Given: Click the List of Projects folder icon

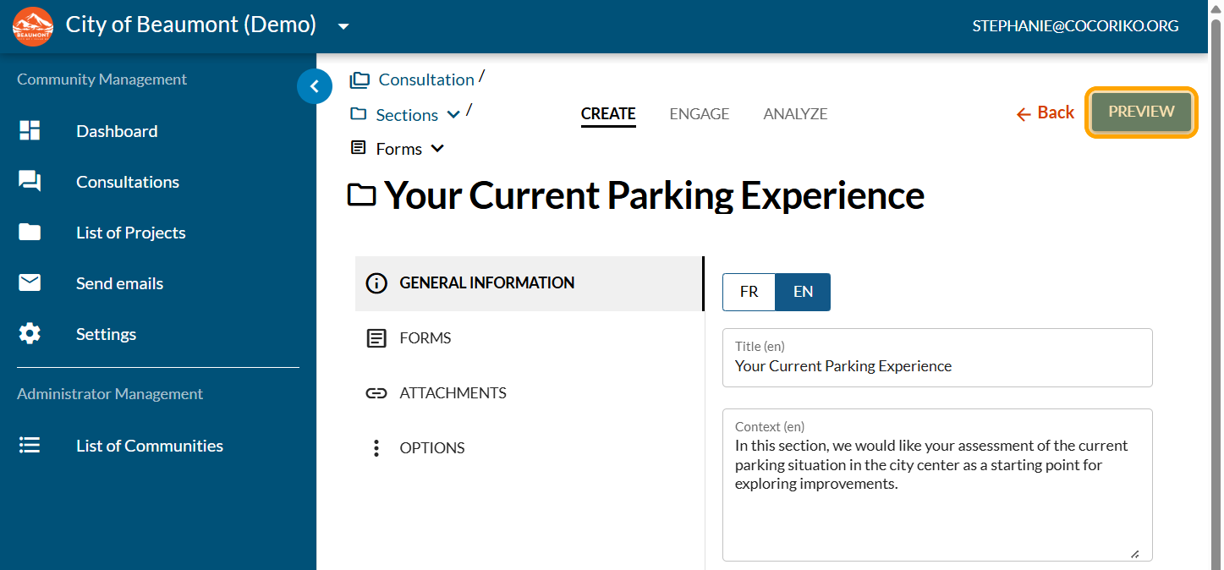Looking at the screenshot, I should pyautogui.click(x=30, y=233).
